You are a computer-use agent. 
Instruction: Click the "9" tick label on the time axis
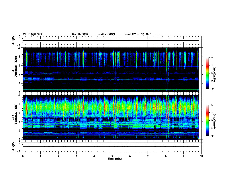[x=183, y=156]
